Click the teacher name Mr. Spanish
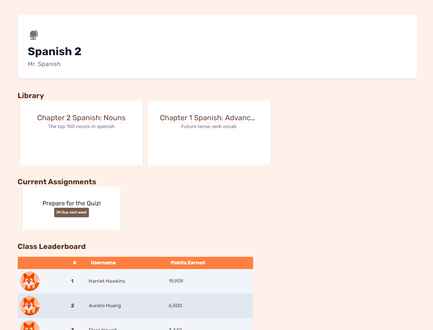The image size is (433, 330). point(44,64)
